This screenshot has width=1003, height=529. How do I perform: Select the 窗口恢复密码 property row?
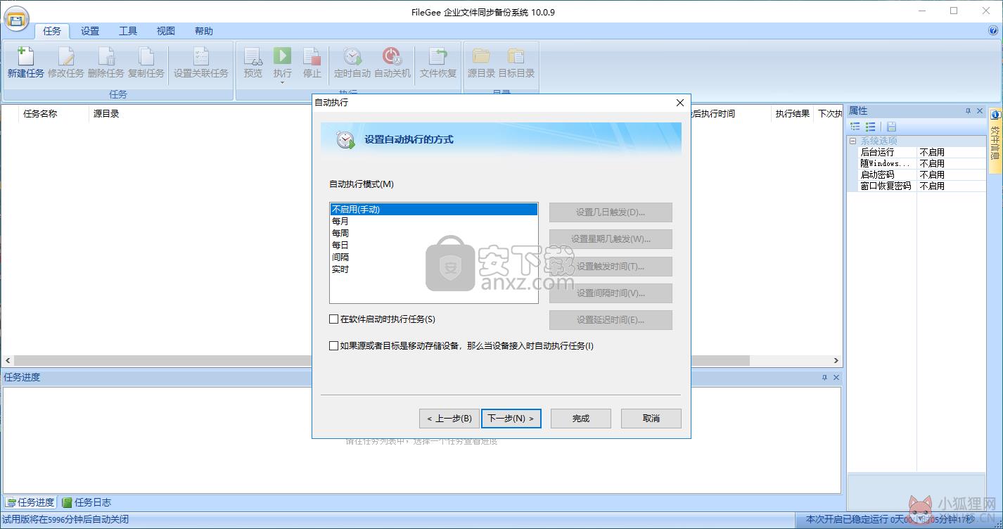(916, 186)
